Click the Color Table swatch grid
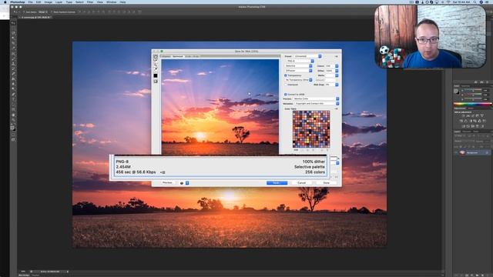493x277 pixels. (x=311, y=129)
